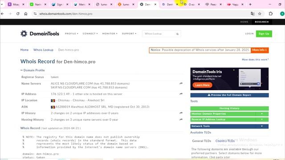This screenshot has width=285, height=160.
Task: Click the green Sign Up button
Action: pyautogui.click(x=264, y=34)
